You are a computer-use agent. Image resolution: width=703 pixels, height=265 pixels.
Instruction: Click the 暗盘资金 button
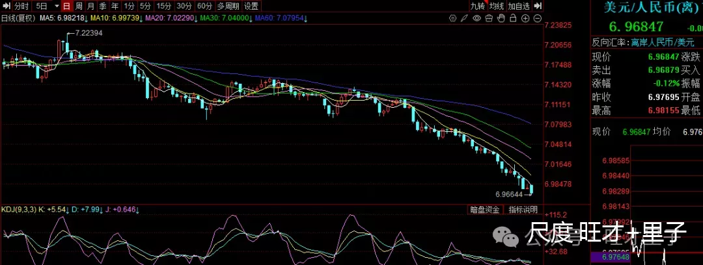tap(485, 210)
